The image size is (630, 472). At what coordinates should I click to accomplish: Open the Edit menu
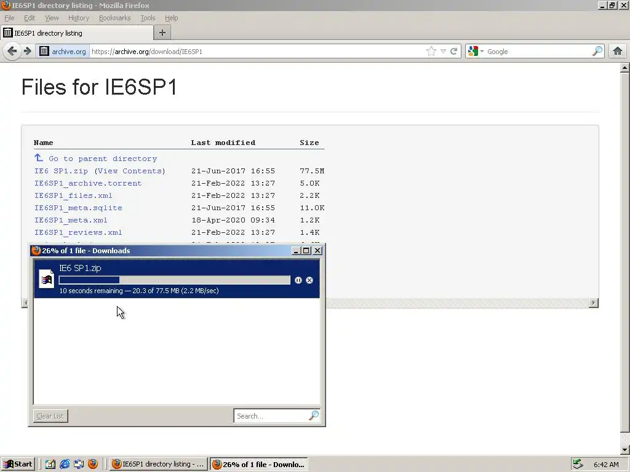(30, 18)
